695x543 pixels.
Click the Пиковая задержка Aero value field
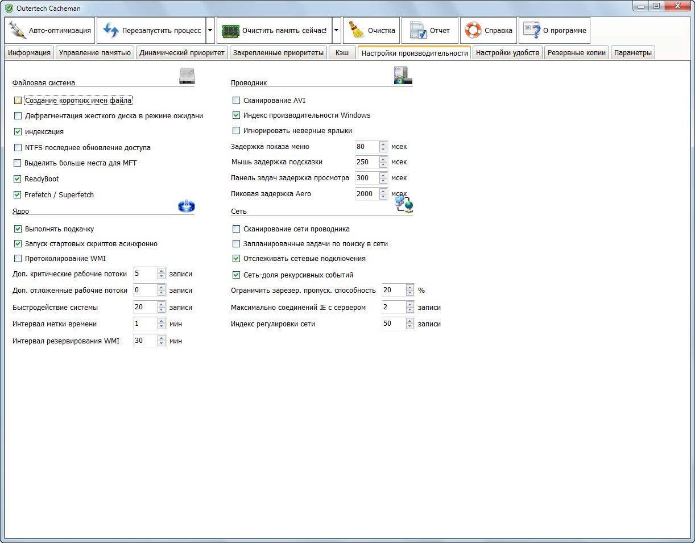pos(367,194)
